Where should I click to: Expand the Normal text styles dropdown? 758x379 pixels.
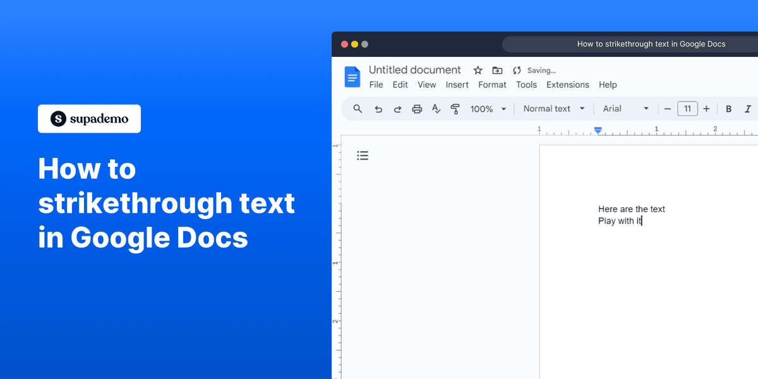553,108
